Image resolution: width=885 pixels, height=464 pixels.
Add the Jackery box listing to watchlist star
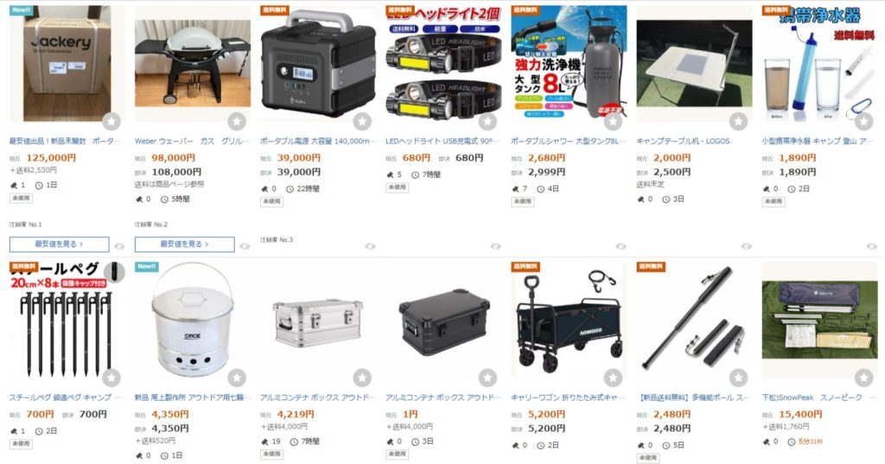click(x=111, y=121)
